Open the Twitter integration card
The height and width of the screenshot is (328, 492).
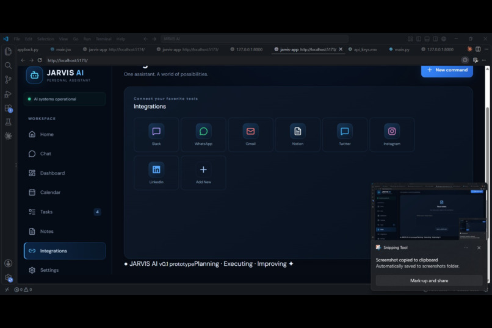(344, 135)
